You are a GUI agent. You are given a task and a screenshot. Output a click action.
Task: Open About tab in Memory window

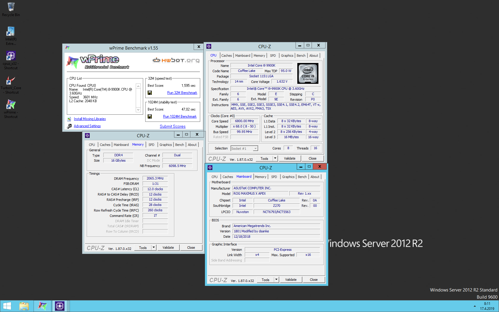(192, 145)
